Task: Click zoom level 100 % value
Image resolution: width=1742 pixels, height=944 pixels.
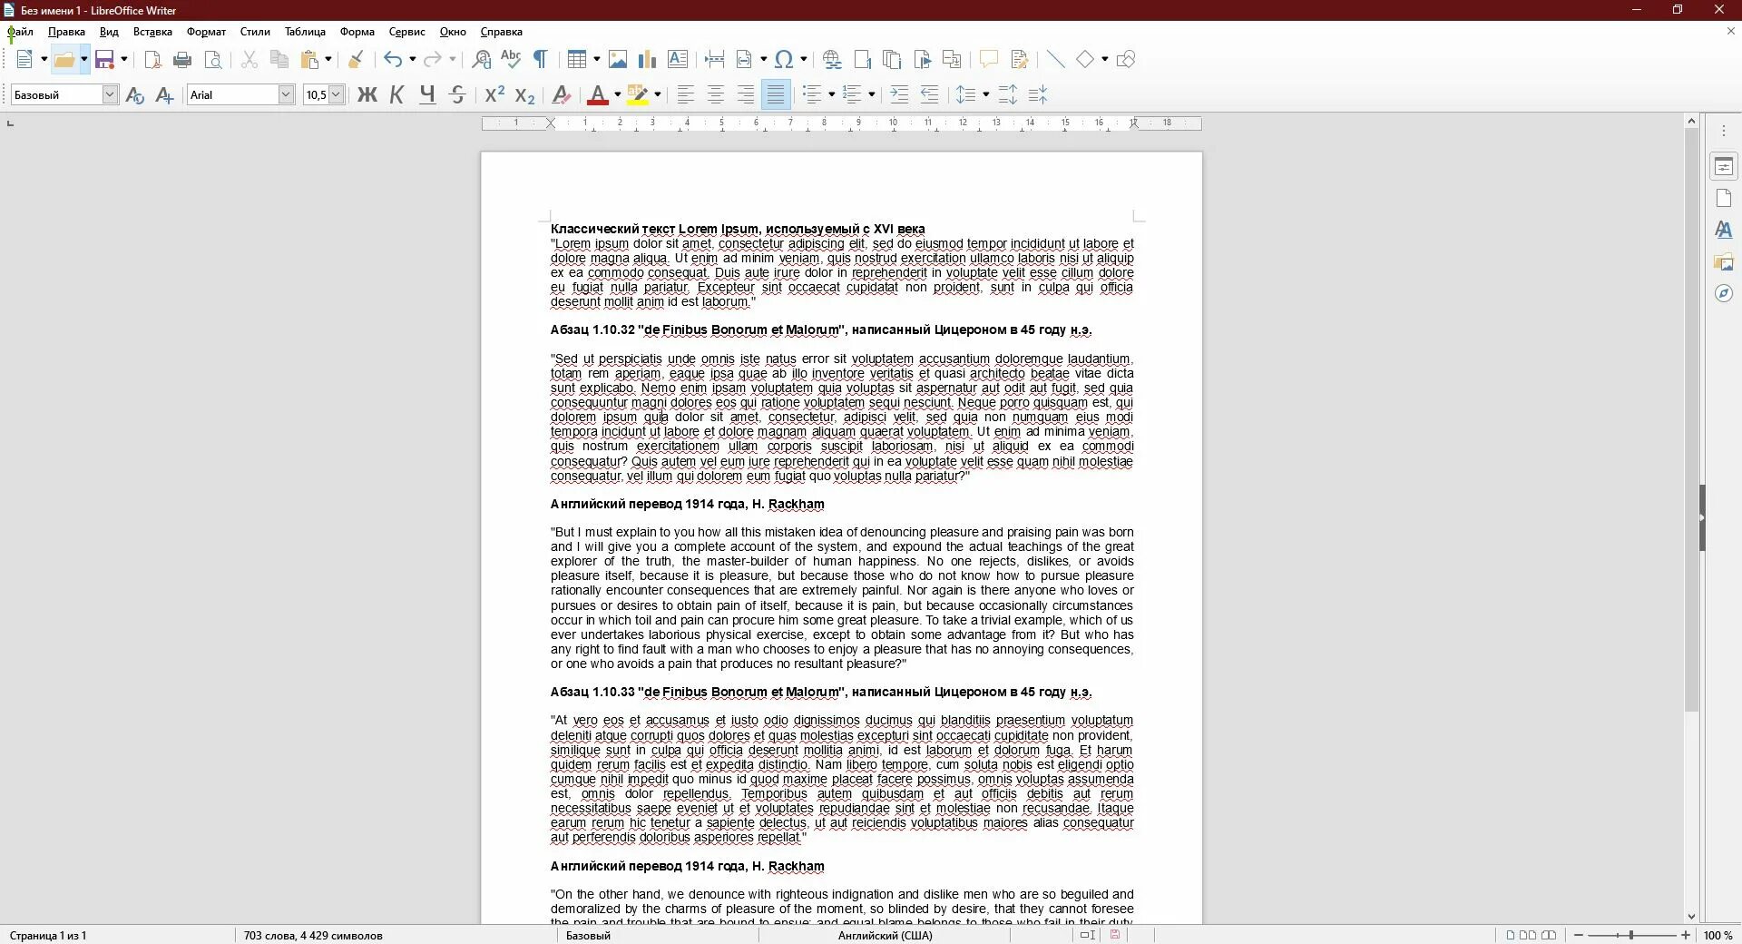Action: [x=1717, y=935]
